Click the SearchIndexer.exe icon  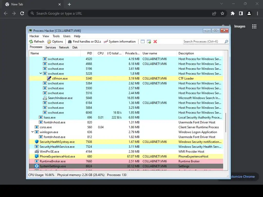coord(45,98)
